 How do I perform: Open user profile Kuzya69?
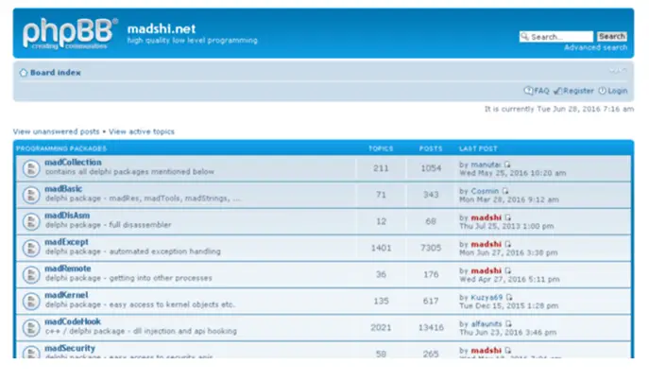click(487, 297)
